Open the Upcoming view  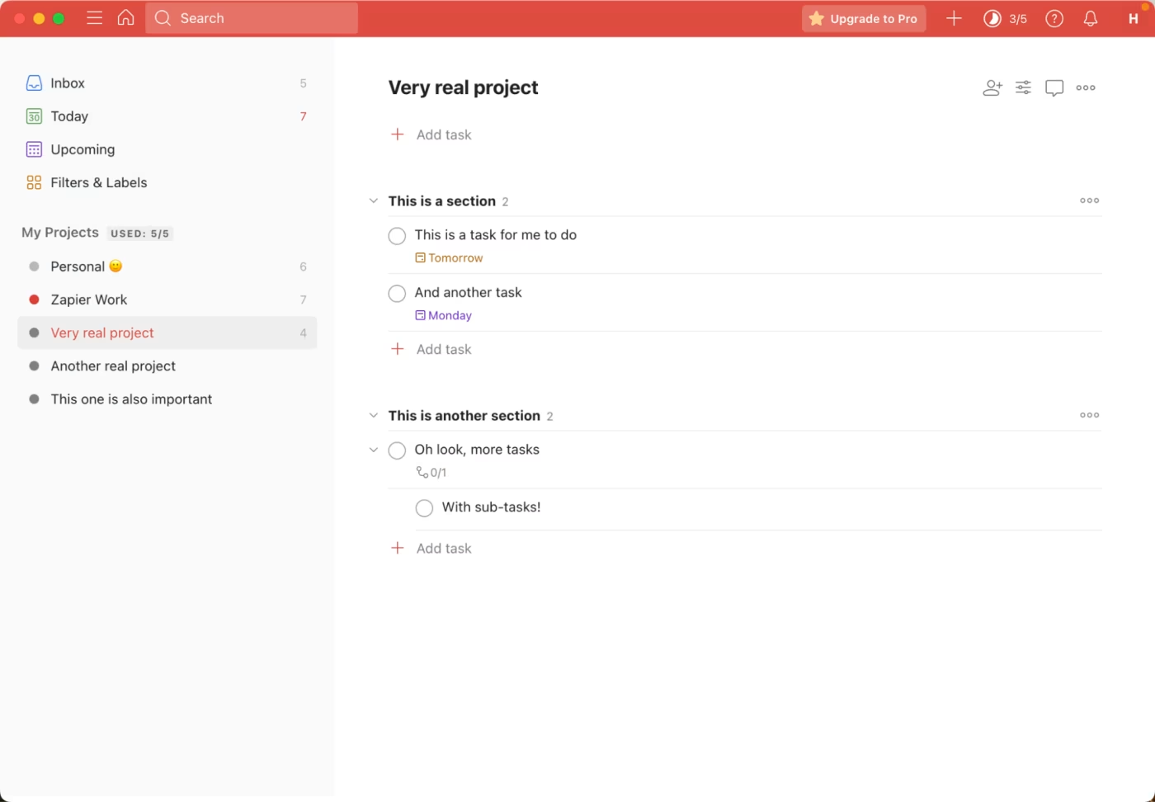coord(167,149)
